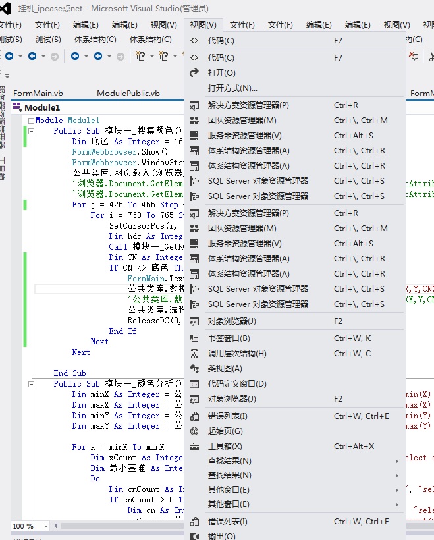Open 输出(O) output window entry
434x540 pixels.
point(295,536)
